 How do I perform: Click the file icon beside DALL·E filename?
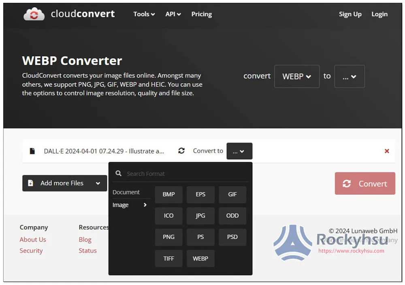click(x=32, y=151)
